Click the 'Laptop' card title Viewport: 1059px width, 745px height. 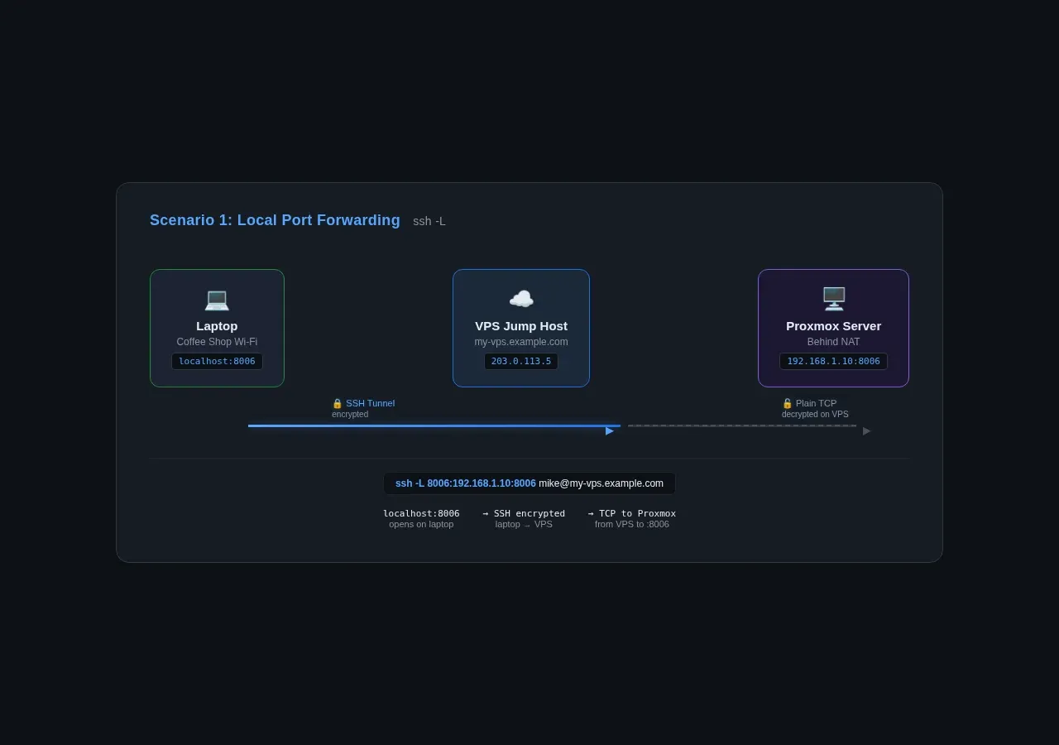click(217, 326)
